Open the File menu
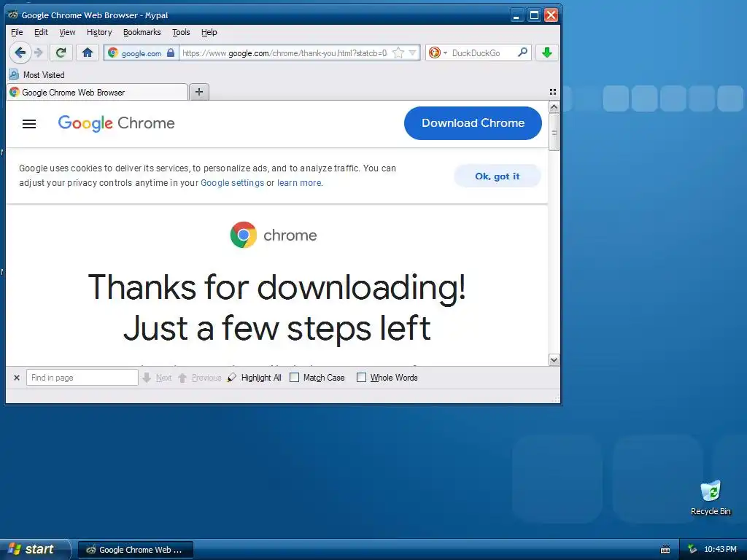Screen dimensions: 747x560 click(17, 32)
